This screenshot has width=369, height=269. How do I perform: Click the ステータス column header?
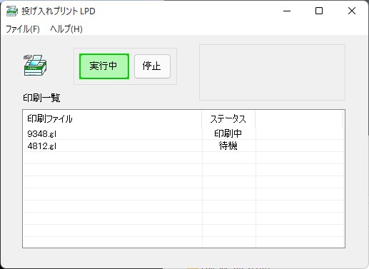coord(228,118)
